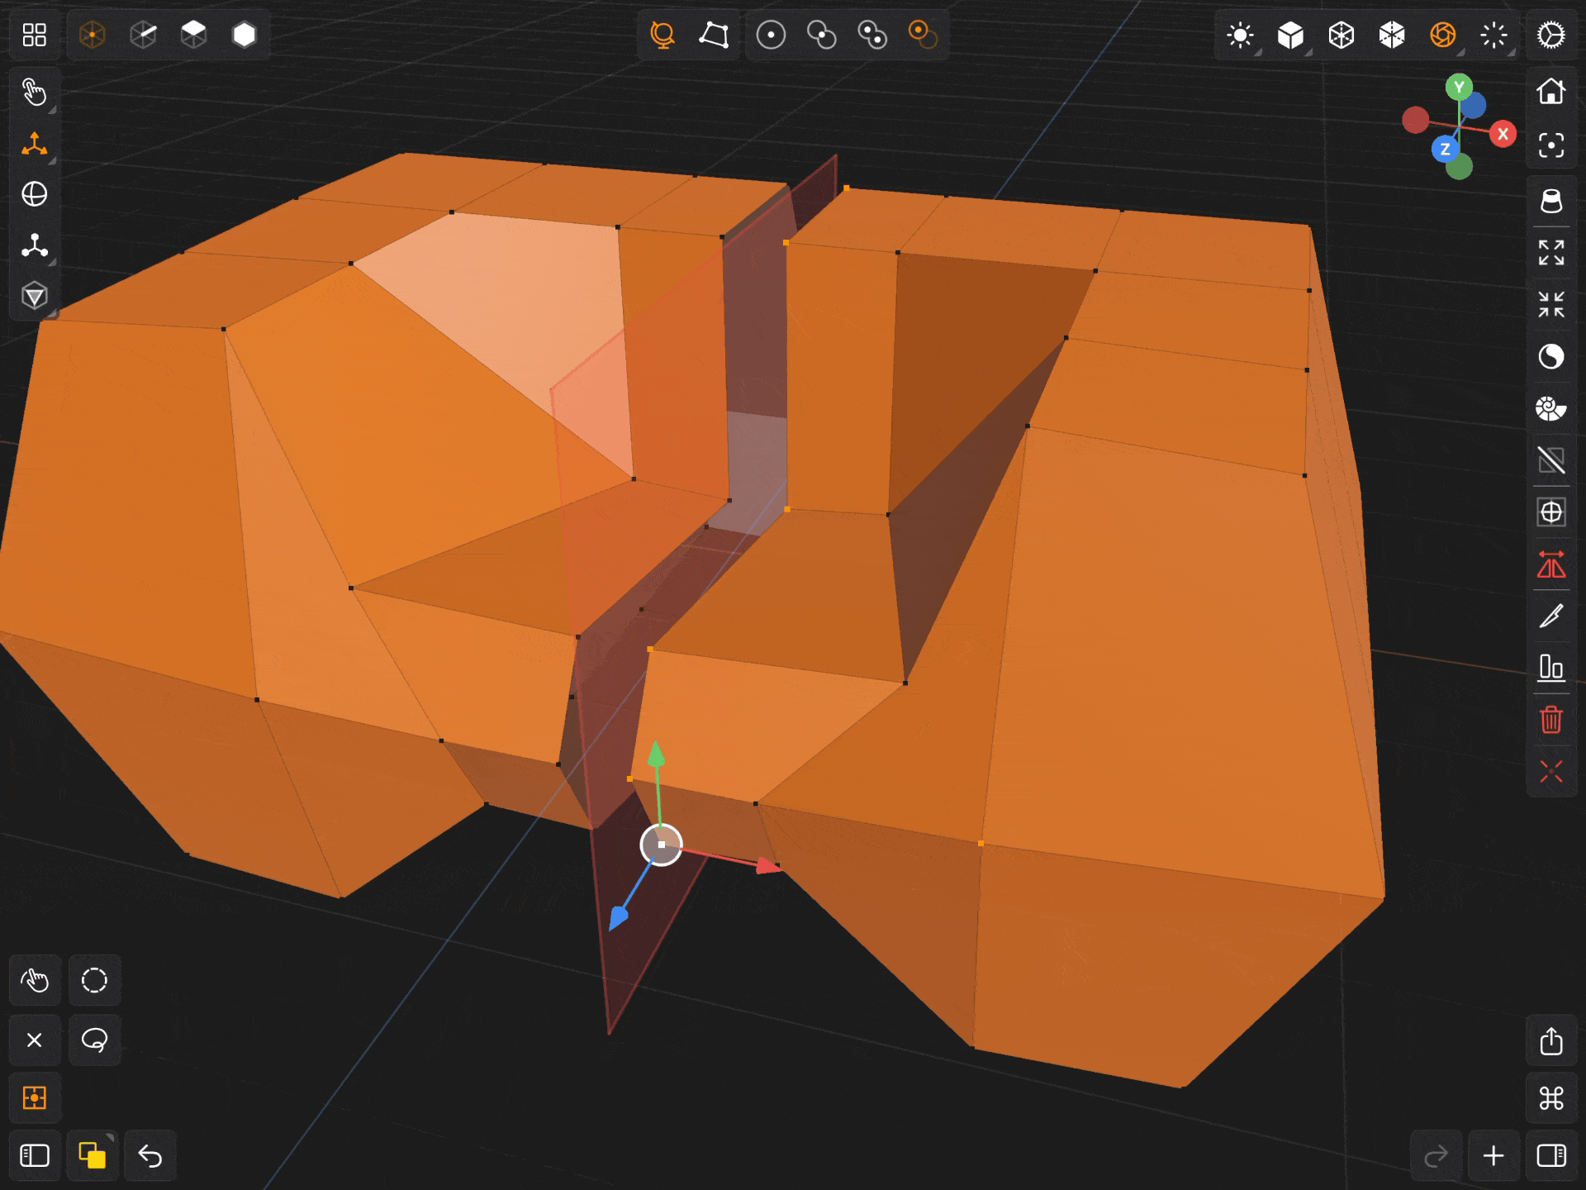Screen dimensions: 1586x1190
Task: Add new object with plus button
Action: coord(1493,1155)
